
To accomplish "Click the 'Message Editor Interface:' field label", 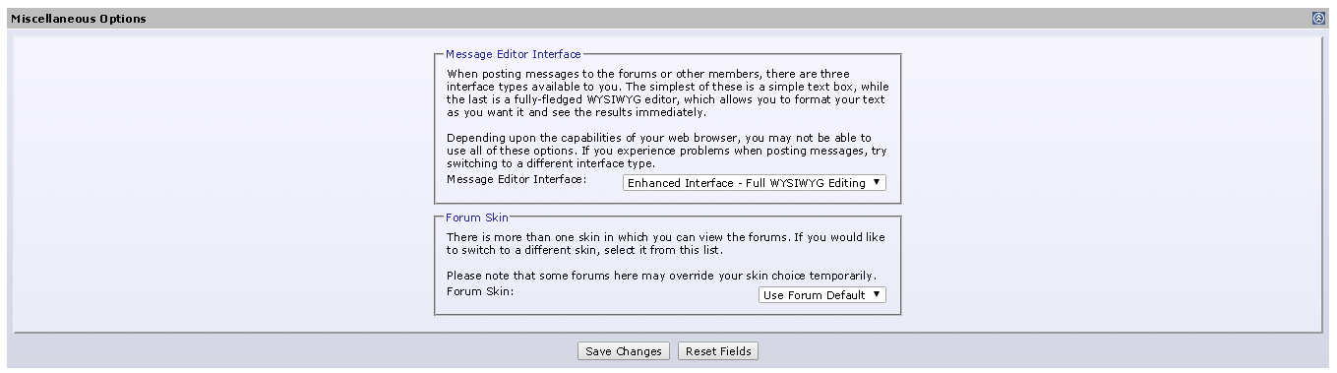I will (x=517, y=180).
